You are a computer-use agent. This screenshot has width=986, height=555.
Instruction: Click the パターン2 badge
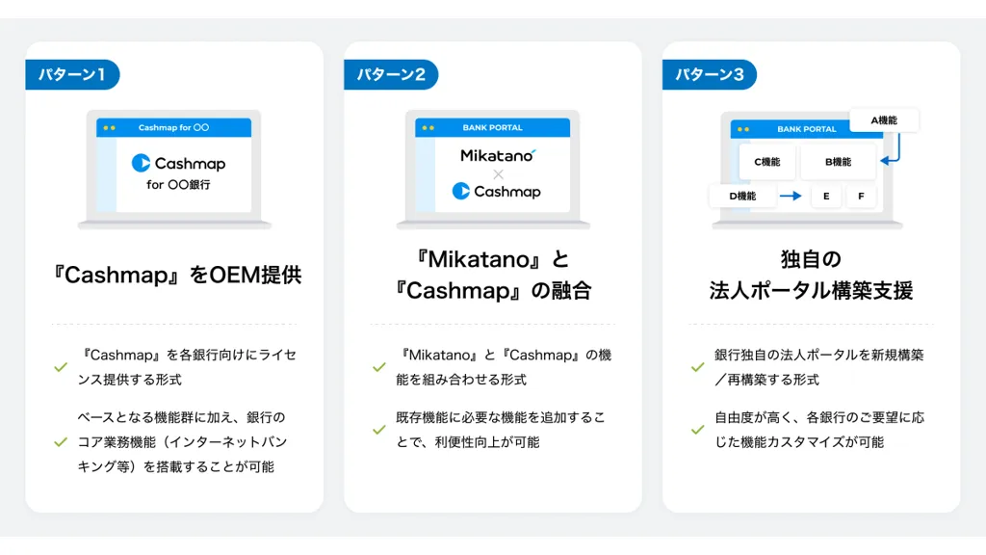pyautogui.click(x=391, y=74)
